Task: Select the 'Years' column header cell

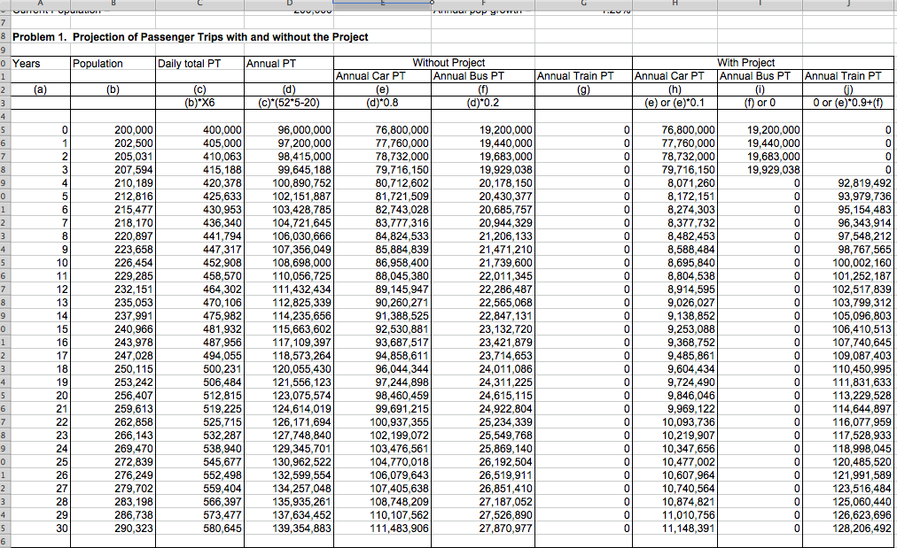Action: click(x=40, y=63)
